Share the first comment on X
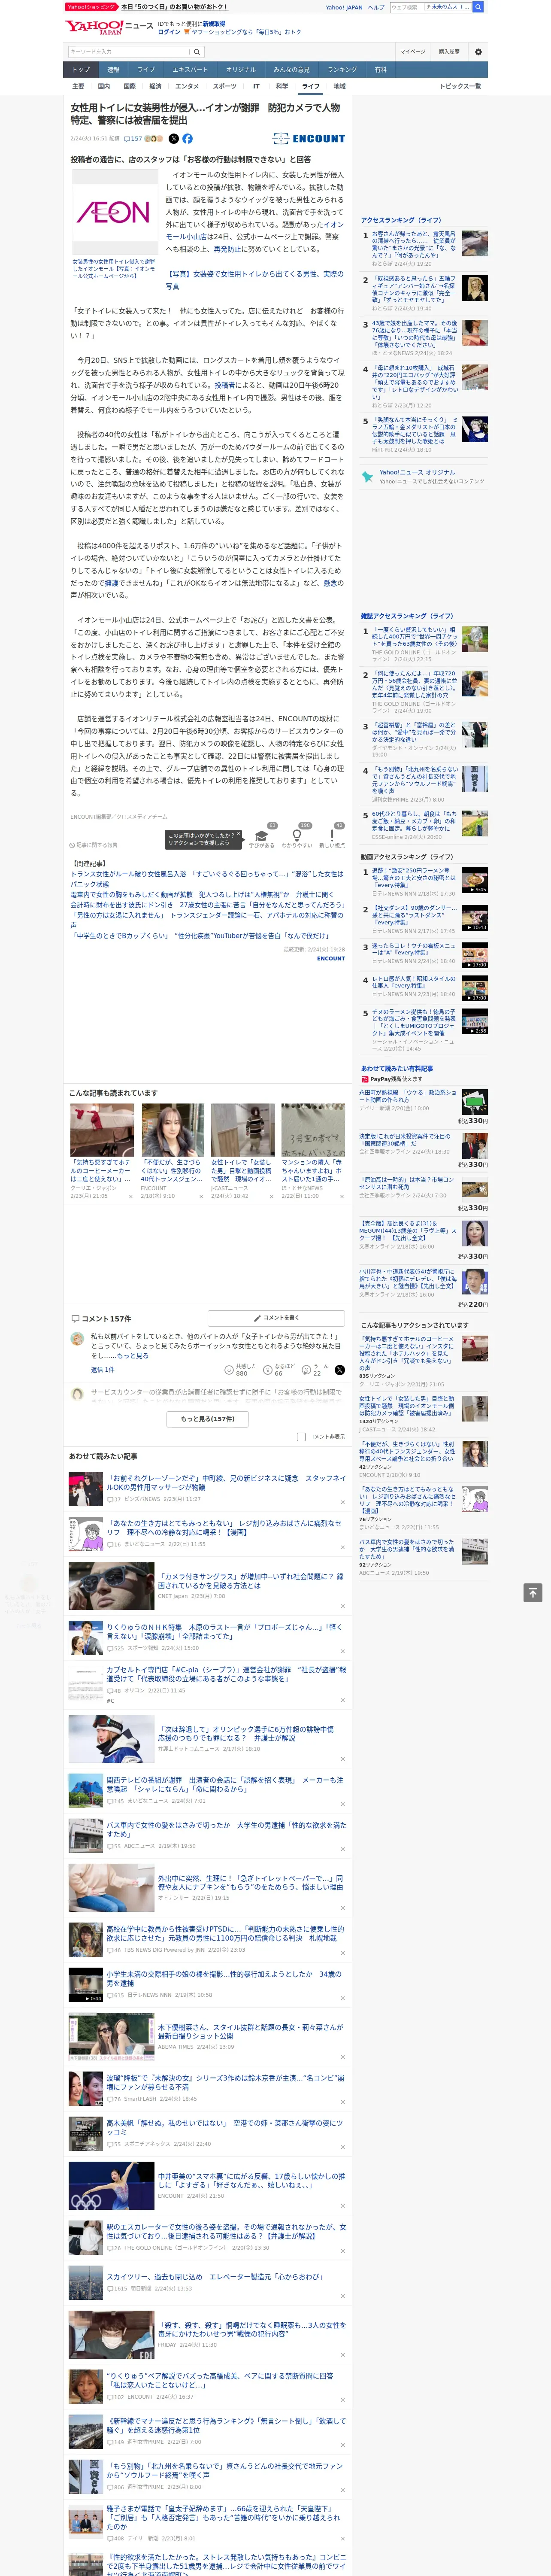The width and height of the screenshot is (551, 2576). click(x=340, y=1370)
